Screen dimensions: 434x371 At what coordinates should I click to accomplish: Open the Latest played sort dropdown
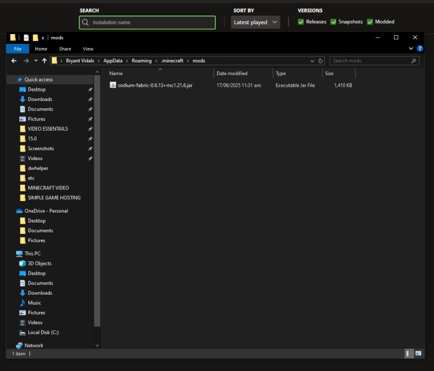pyautogui.click(x=255, y=22)
